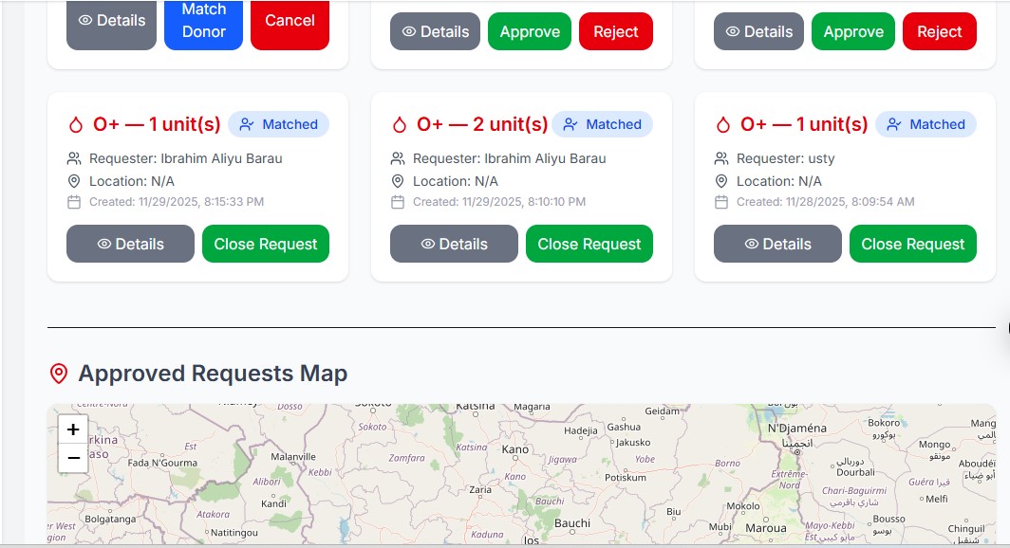Approve the request in the top middle card
This screenshot has height=548, width=1010.
coord(530,31)
